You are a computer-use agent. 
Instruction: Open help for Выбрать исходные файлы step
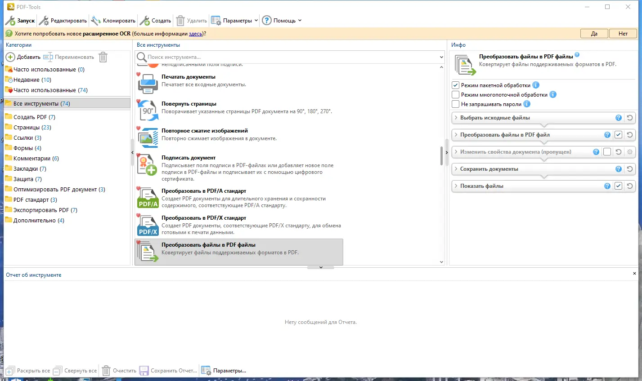pos(619,118)
